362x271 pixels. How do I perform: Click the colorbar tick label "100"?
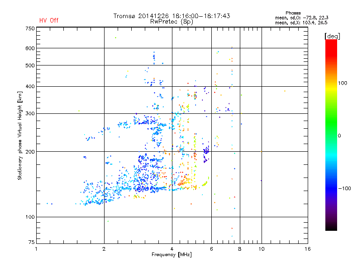point(343,83)
